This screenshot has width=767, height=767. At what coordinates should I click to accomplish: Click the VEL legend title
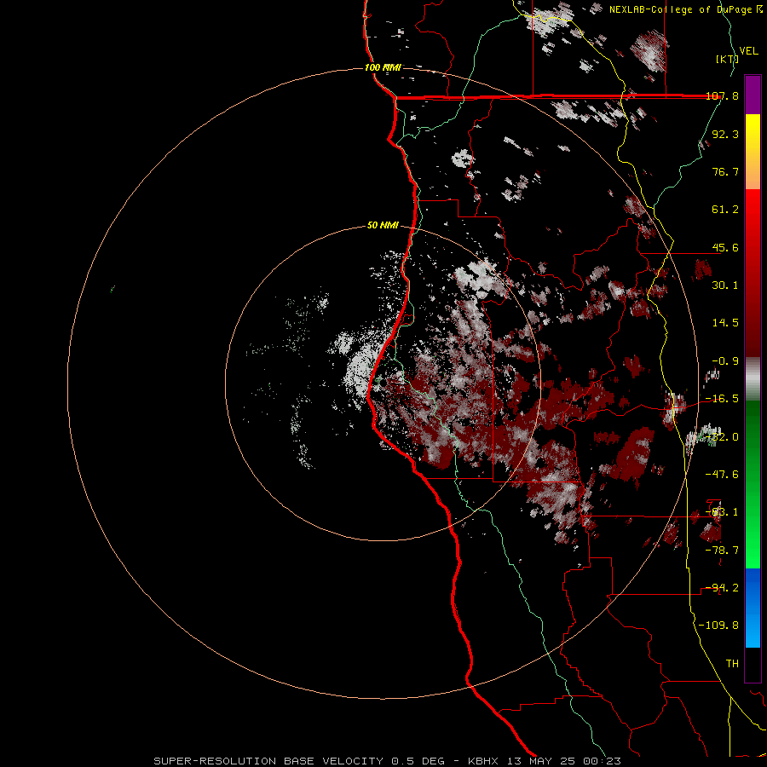(748, 51)
